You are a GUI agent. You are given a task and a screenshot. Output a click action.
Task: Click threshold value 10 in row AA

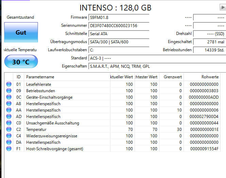click(x=179, y=110)
